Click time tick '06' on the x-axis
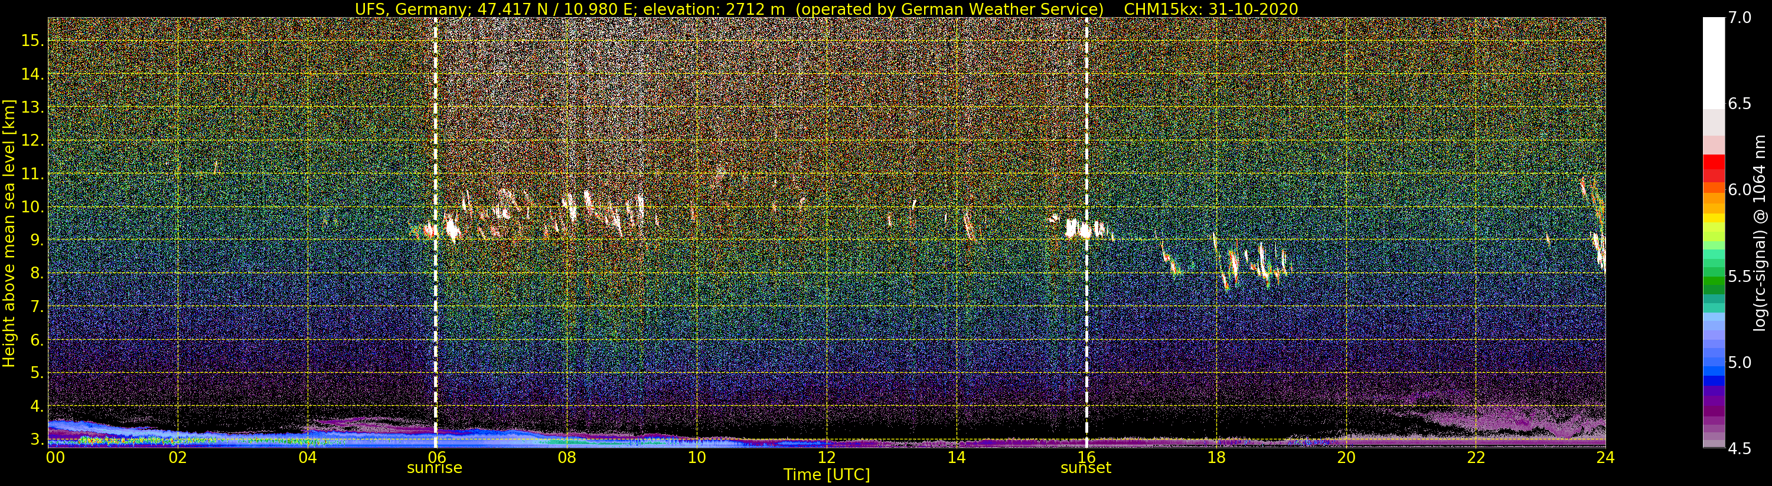 437,458
